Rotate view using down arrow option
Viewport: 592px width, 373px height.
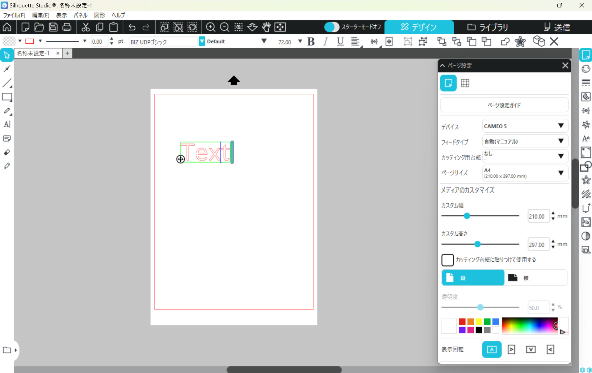click(531, 349)
